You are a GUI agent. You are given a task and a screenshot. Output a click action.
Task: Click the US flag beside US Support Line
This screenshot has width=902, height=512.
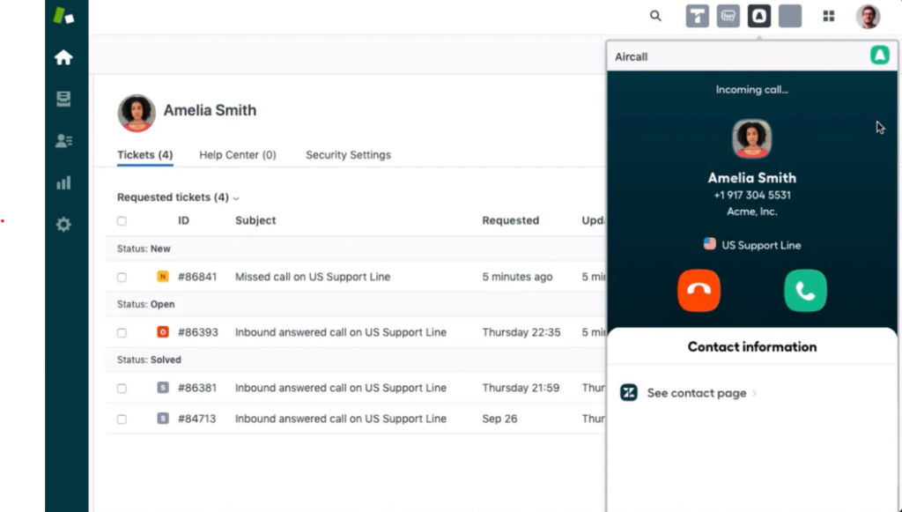[x=710, y=244]
